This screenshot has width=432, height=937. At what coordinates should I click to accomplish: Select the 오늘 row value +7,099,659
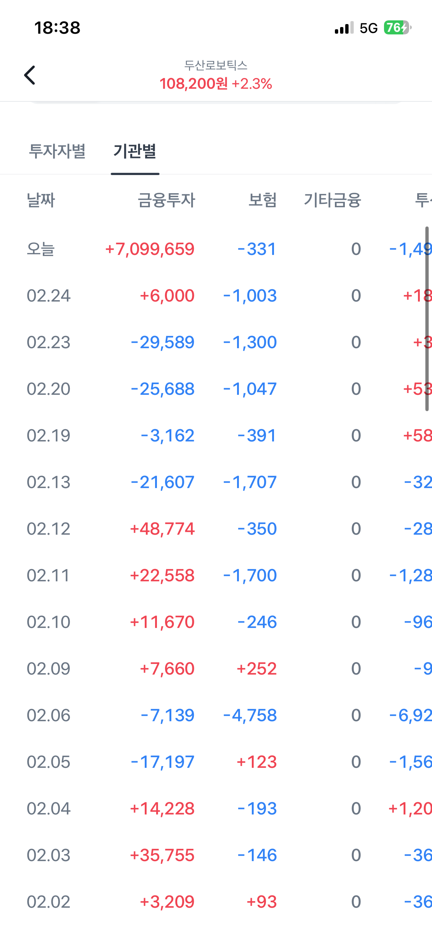pyautogui.click(x=150, y=249)
